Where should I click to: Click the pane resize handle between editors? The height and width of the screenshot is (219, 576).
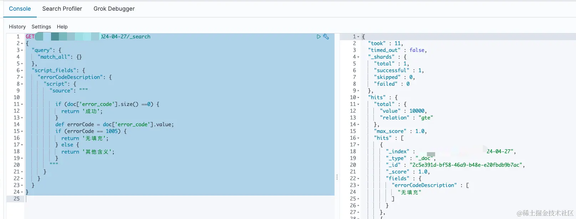pyautogui.click(x=337, y=177)
